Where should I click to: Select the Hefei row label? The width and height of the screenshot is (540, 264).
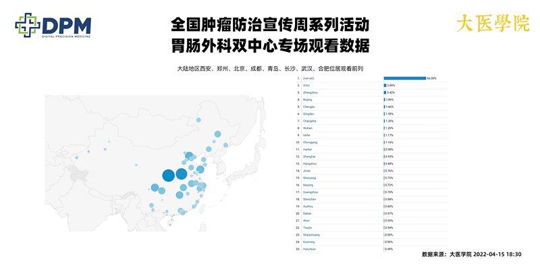tap(306, 135)
